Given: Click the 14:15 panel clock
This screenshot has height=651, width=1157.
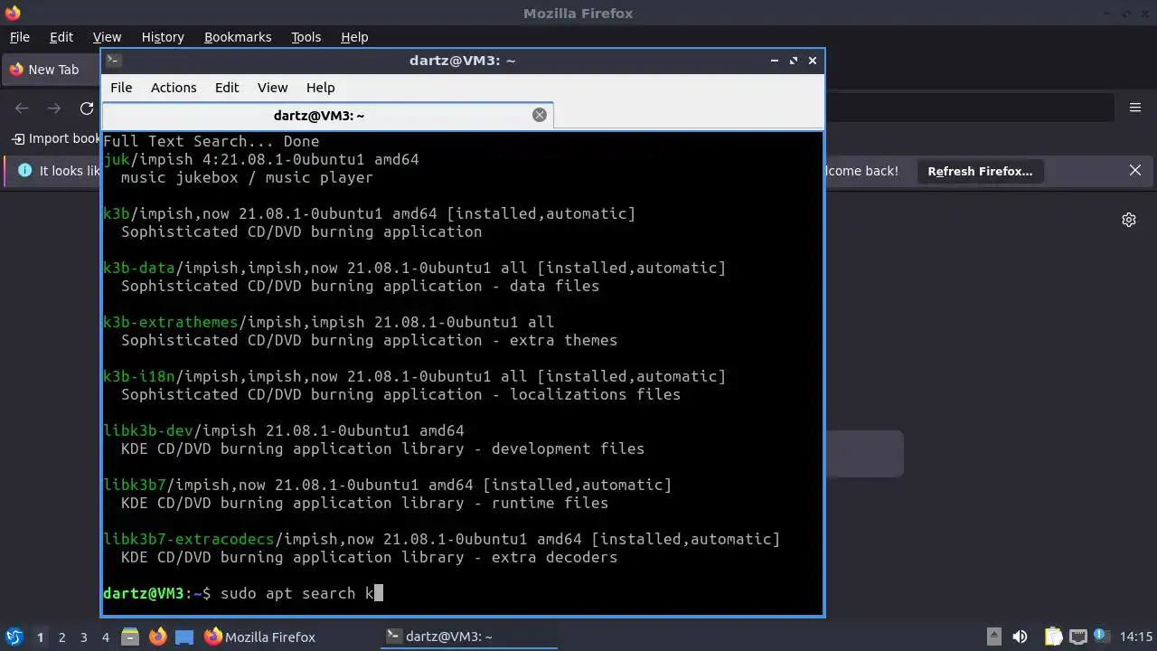Looking at the screenshot, I should tap(1136, 637).
